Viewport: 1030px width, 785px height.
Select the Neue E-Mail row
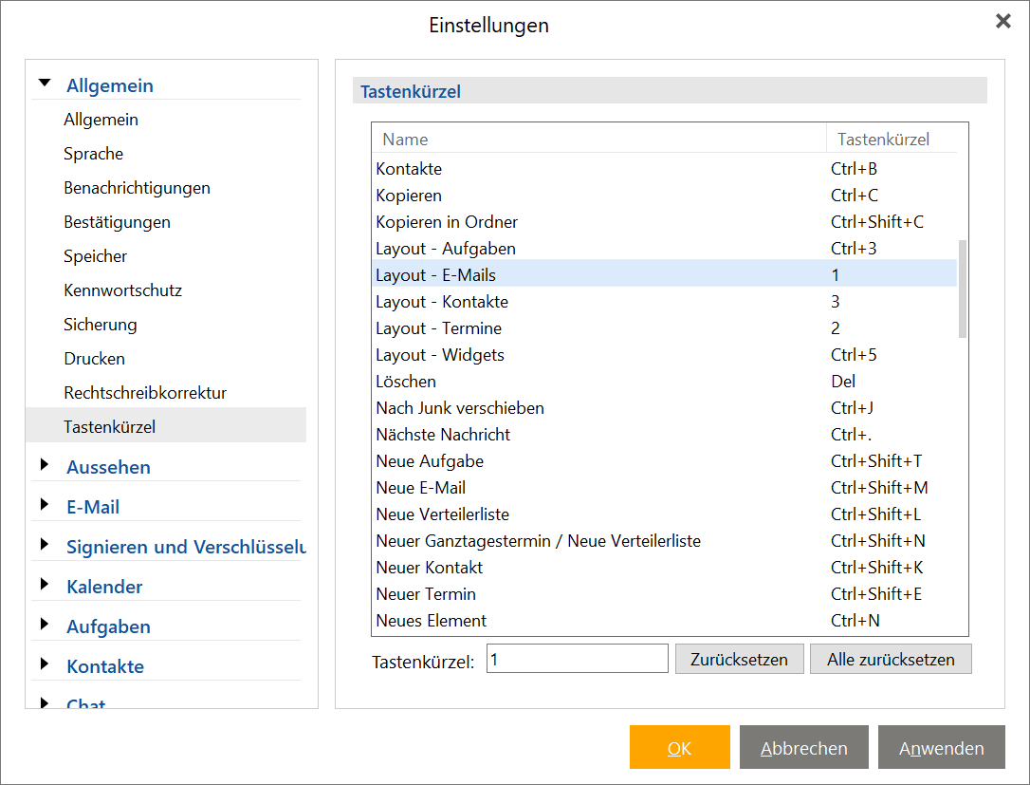665,488
